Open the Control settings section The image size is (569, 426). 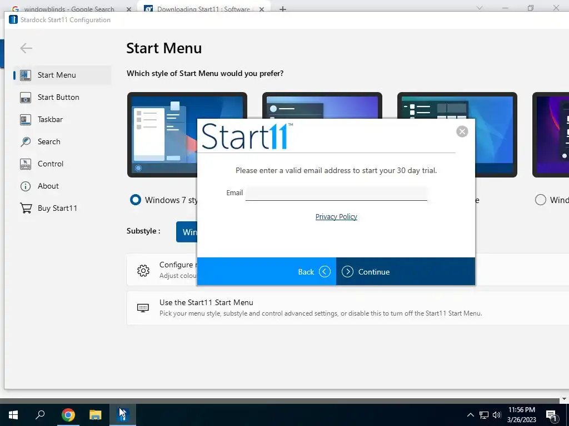62,164
